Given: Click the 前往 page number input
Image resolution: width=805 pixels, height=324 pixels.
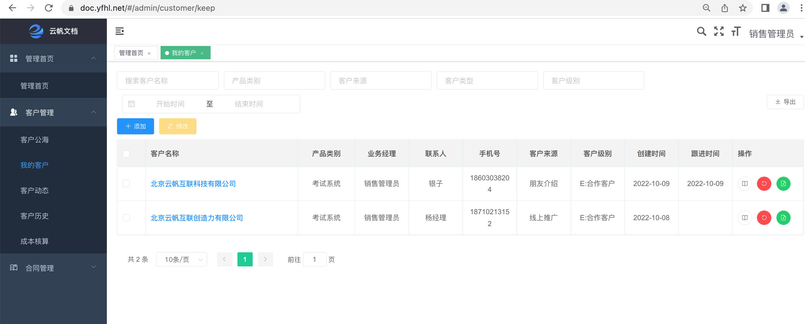Looking at the screenshot, I should click(315, 259).
